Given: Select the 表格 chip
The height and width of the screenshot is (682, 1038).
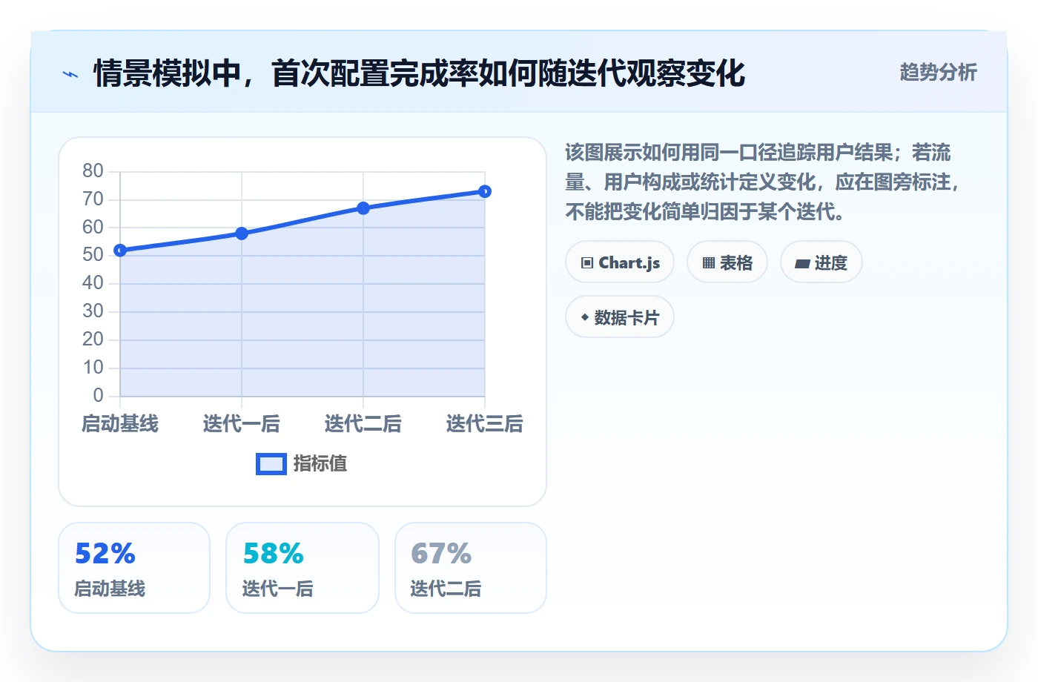Looking at the screenshot, I should (727, 262).
